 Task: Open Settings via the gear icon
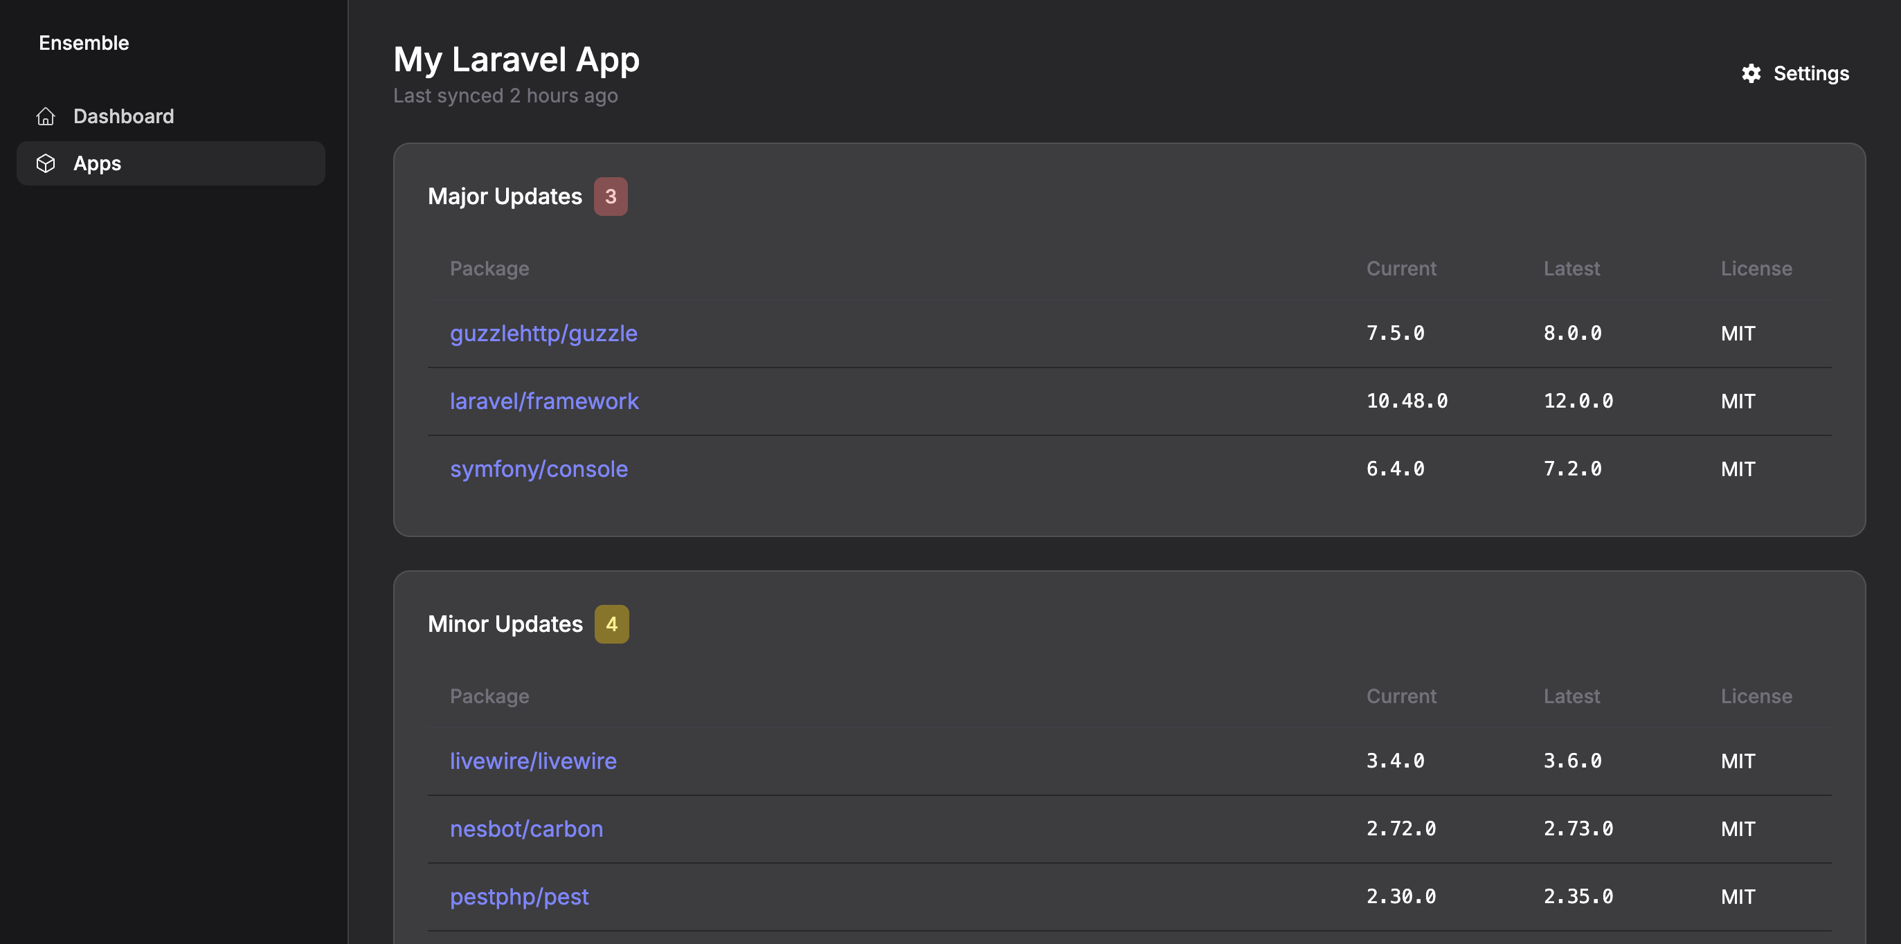1753,73
